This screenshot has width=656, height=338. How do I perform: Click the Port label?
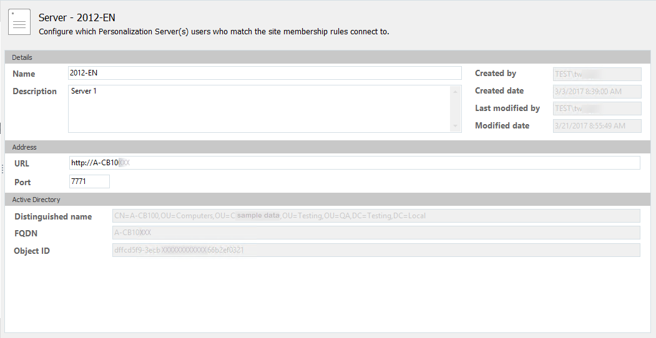pyautogui.click(x=22, y=182)
